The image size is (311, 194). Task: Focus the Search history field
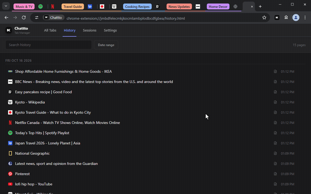[x=49, y=45]
